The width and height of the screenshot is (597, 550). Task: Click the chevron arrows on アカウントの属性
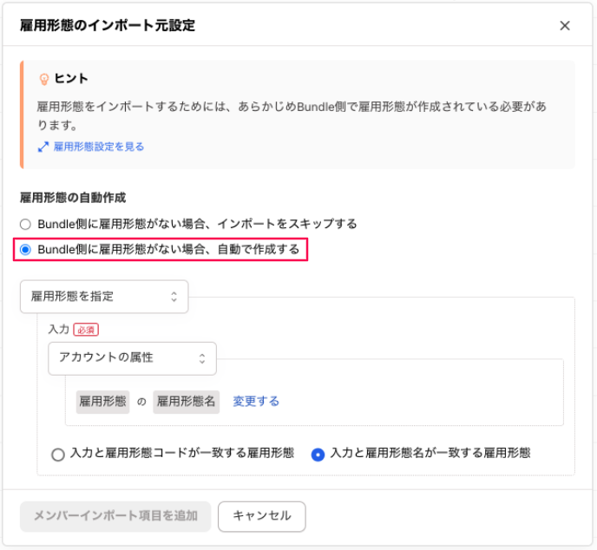click(x=202, y=357)
